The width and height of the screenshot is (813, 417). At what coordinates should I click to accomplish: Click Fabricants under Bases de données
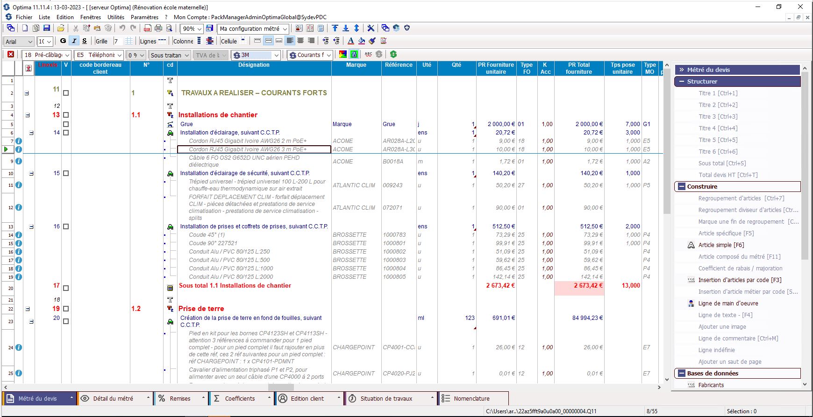click(711, 385)
